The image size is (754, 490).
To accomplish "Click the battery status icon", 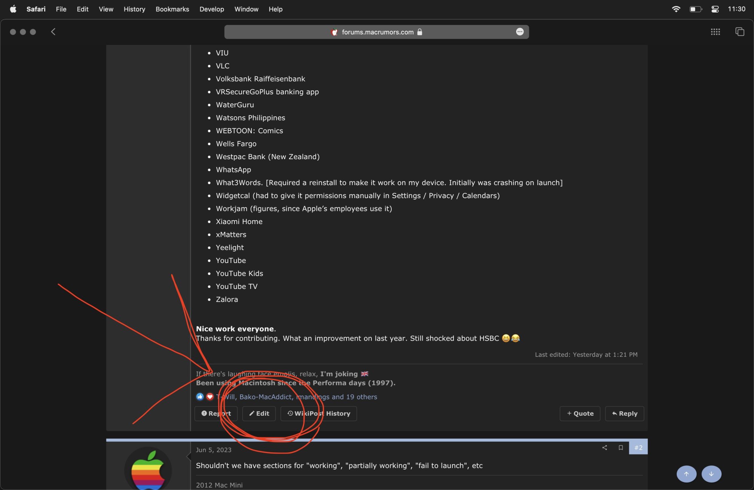I will coord(696,9).
